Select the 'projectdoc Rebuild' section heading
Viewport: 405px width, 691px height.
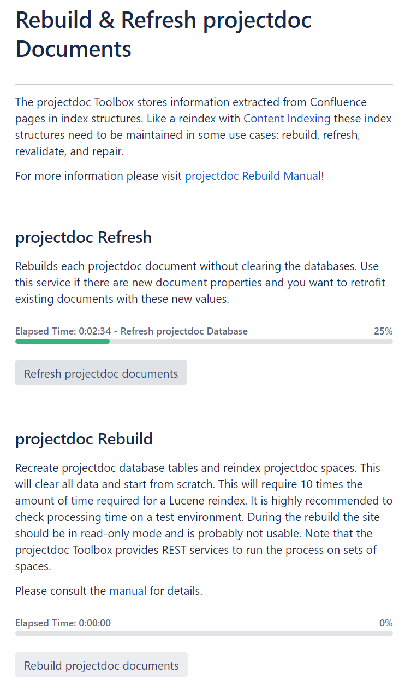[x=84, y=439]
